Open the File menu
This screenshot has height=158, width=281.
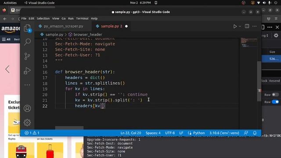(24, 18)
